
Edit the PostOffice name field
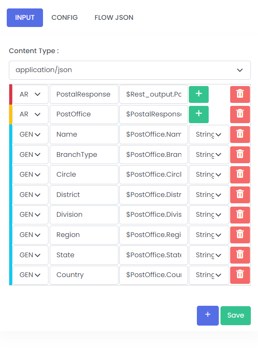[84, 114]
